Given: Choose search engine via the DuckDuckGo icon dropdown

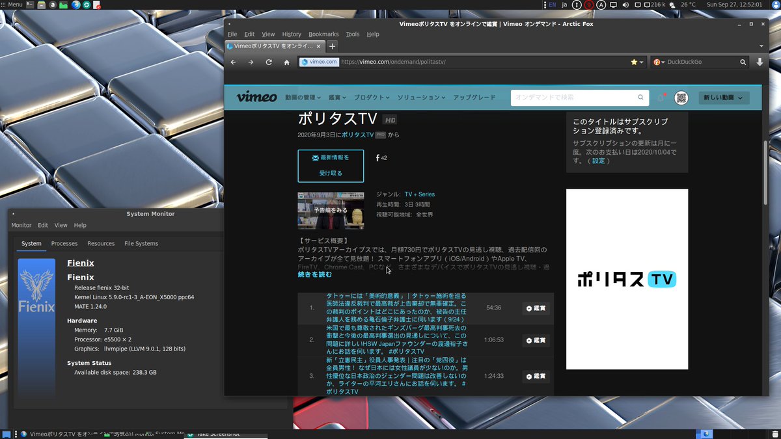Looking at the screenshot, I should click(659, 62).
